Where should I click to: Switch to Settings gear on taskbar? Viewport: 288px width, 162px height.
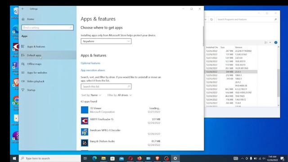(175, 158)
